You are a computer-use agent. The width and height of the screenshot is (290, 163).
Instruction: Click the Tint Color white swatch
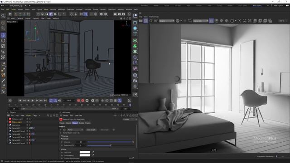click(85, 153)
